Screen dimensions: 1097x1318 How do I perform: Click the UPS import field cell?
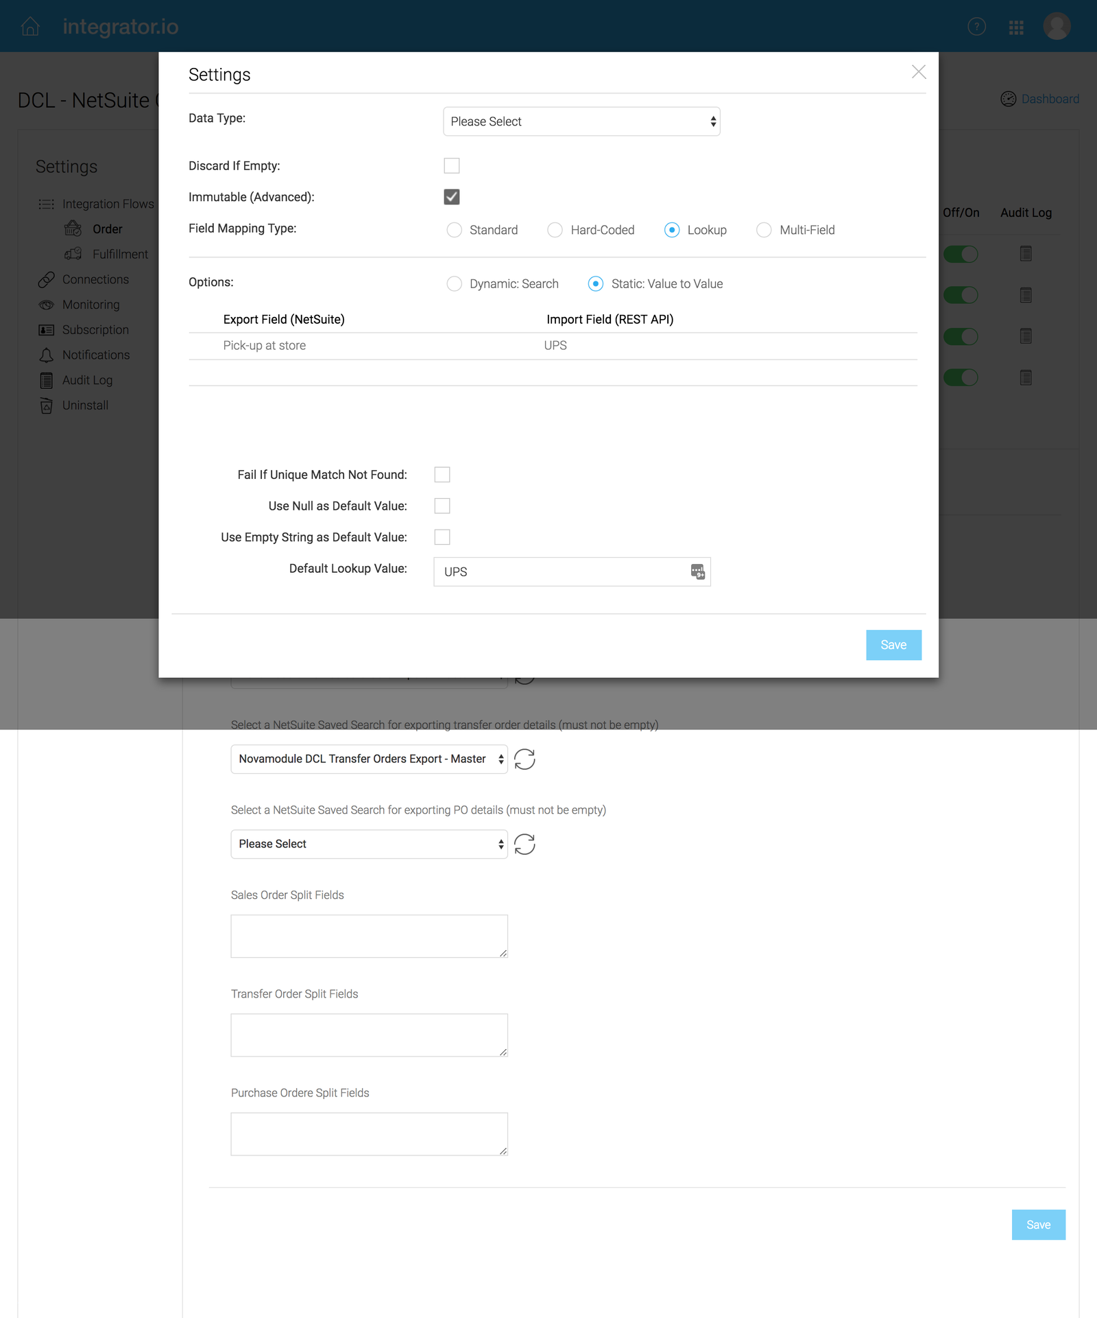tap(555, 346)
